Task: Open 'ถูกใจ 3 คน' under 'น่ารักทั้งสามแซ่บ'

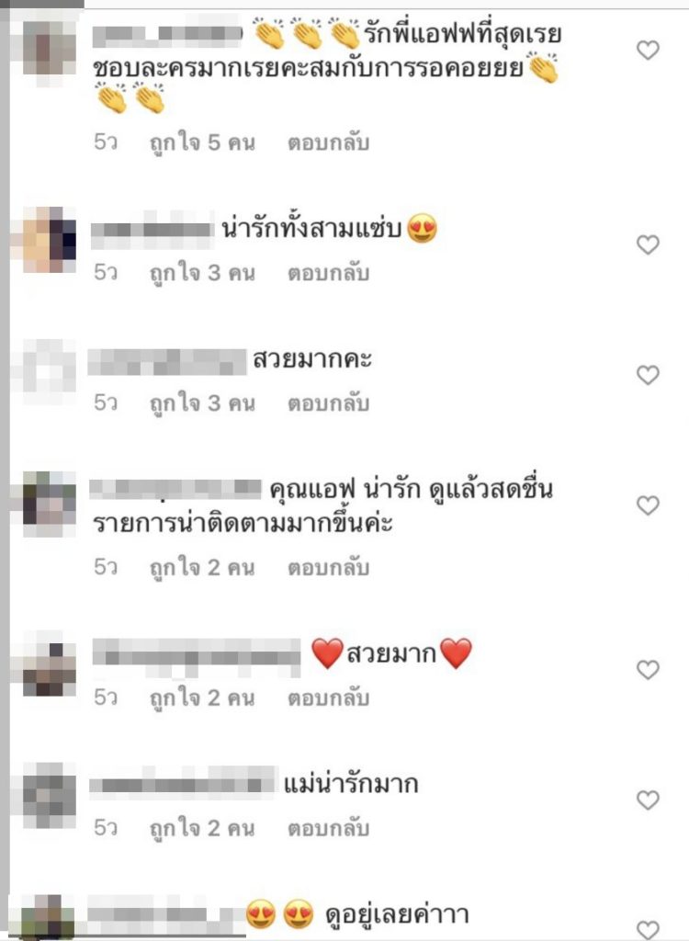Action: 202,273
